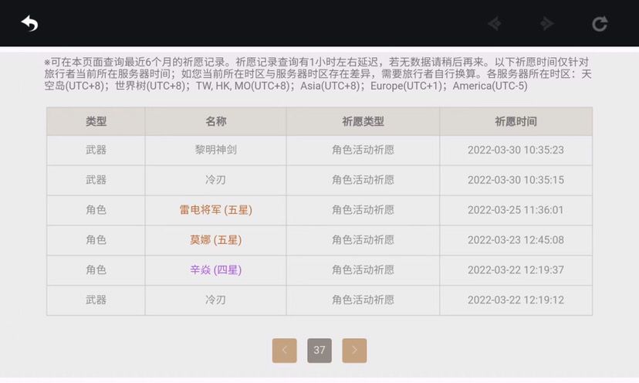Select the 莫娜 (五星) entry

tap(216, 240)
